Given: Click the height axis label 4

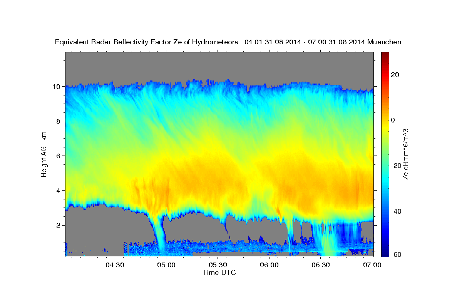Looking at the screenshot, I should pyautogui.click(x=59, y=191).
